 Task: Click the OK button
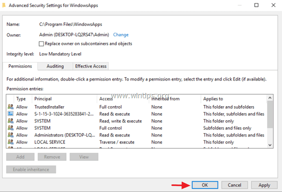pyautogui.click(x=205, y=185)
